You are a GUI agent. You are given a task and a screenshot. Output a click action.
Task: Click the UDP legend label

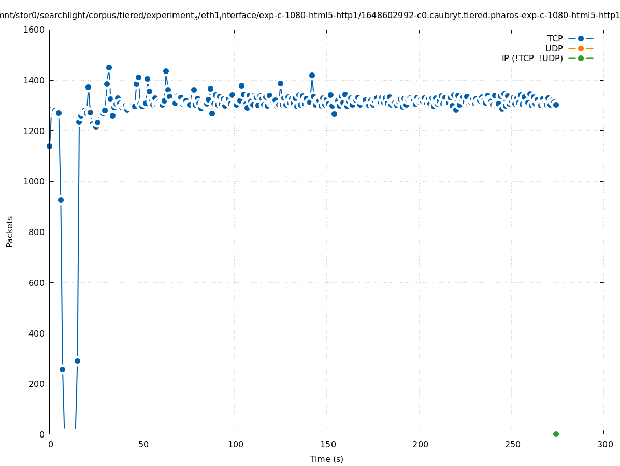554,48
